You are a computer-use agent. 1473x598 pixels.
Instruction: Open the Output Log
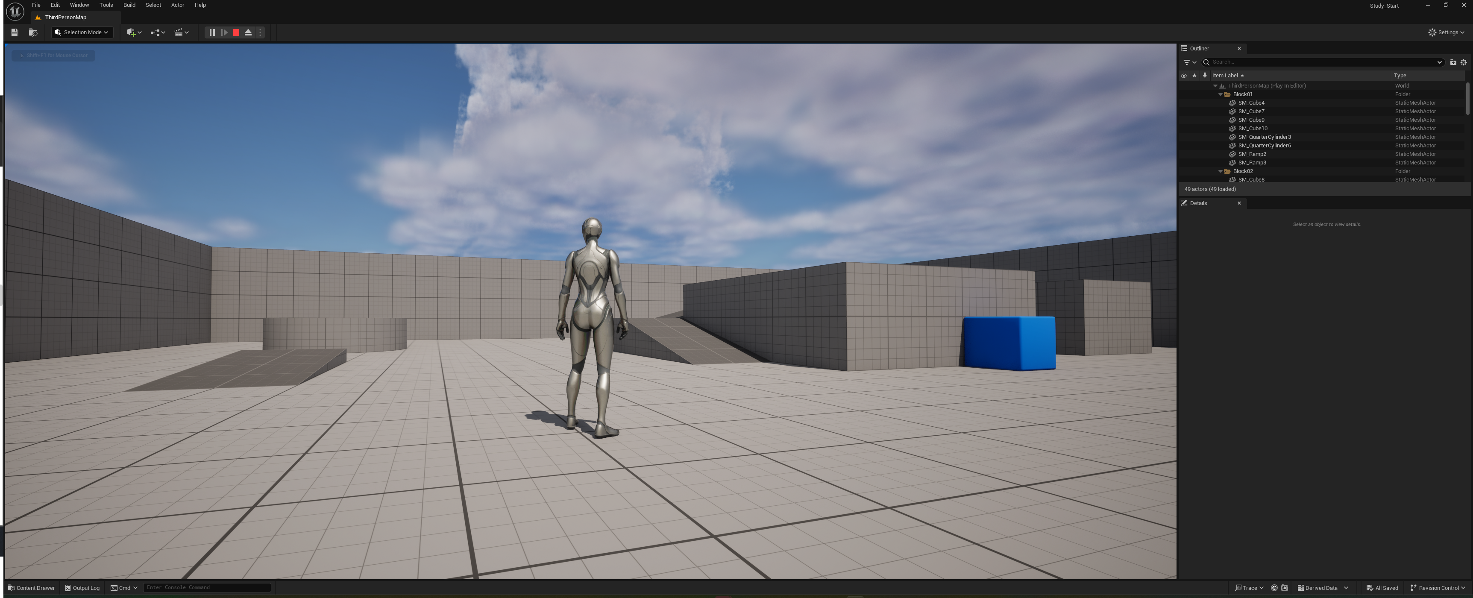pyautogui.click(x=82, y=588)
